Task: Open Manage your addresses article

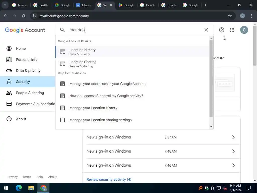Action: point(133,84)
